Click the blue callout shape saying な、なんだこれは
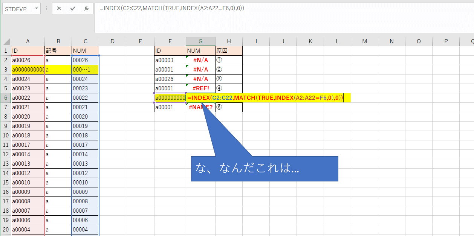Image resolution: width=474 pixels, height=236 pixels. coord(264,168)
